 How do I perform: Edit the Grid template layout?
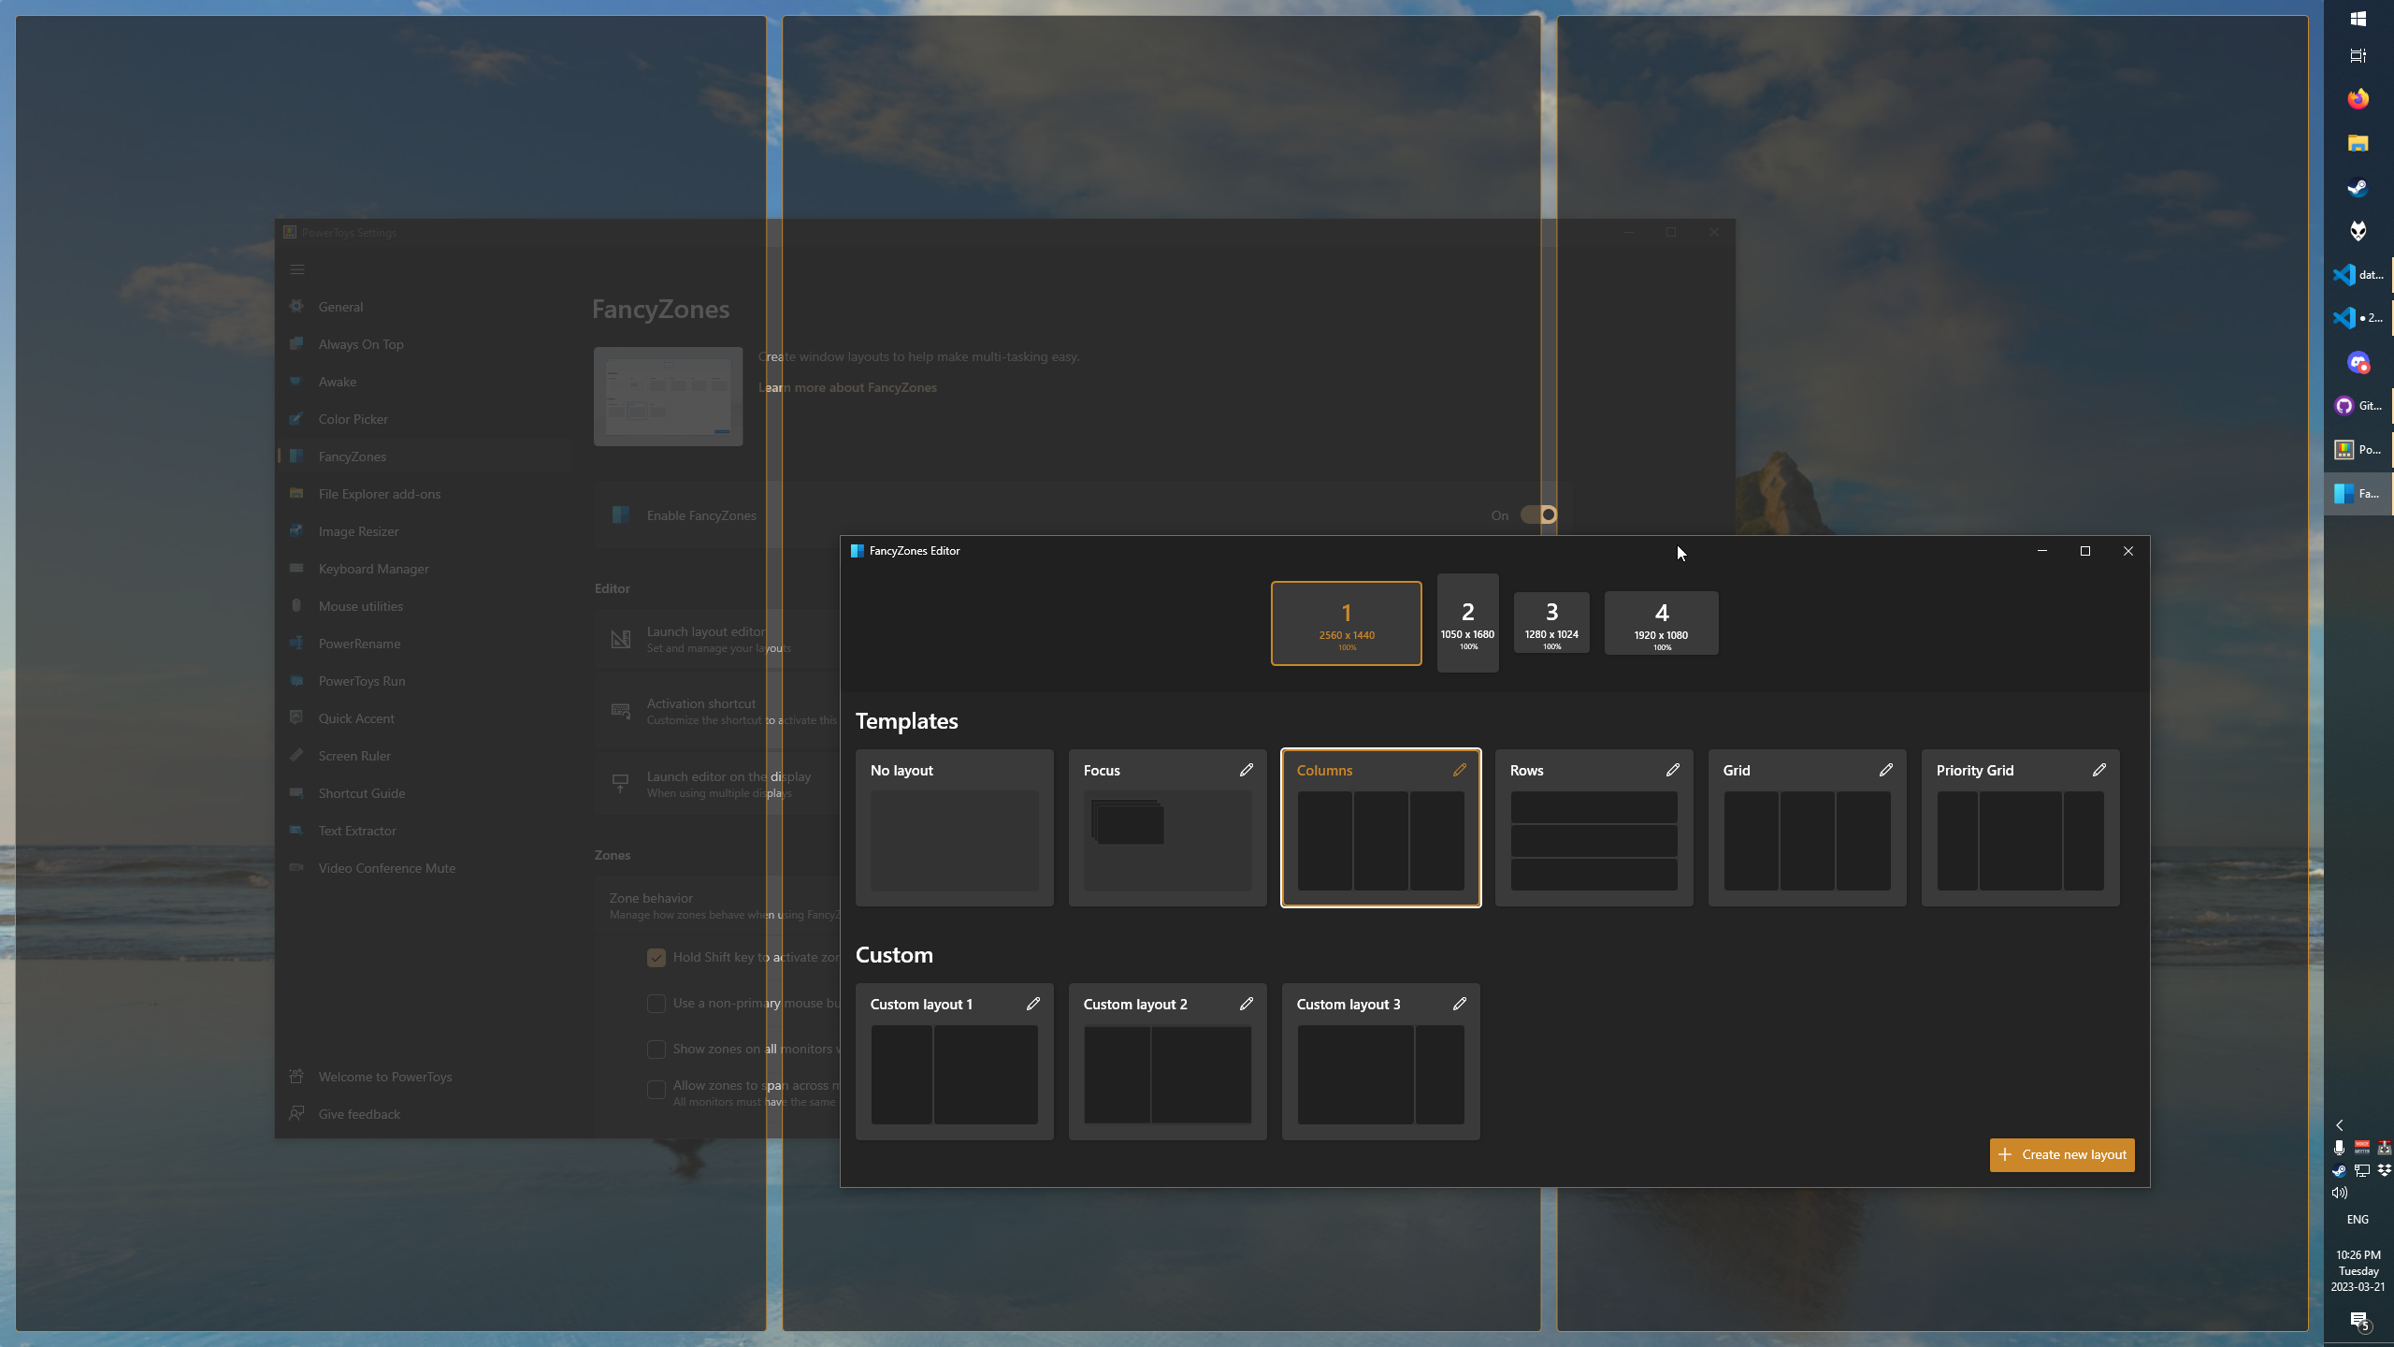[1886, 770]
